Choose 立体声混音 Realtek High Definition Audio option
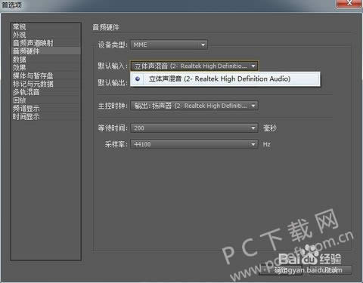 (x=225, y=79)
